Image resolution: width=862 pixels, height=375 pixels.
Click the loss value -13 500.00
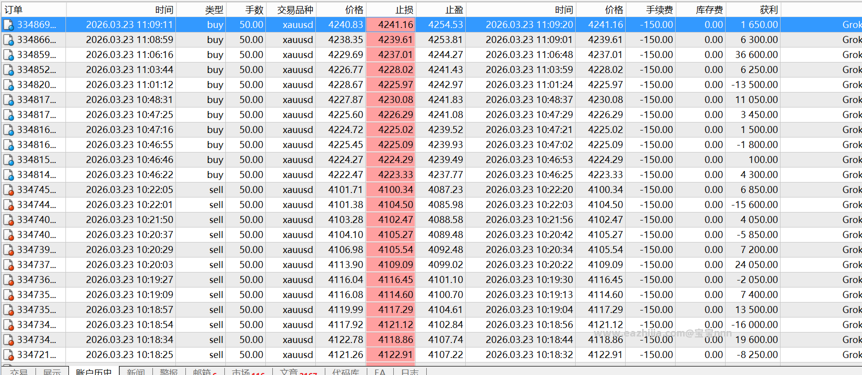[x=755, y=85]
